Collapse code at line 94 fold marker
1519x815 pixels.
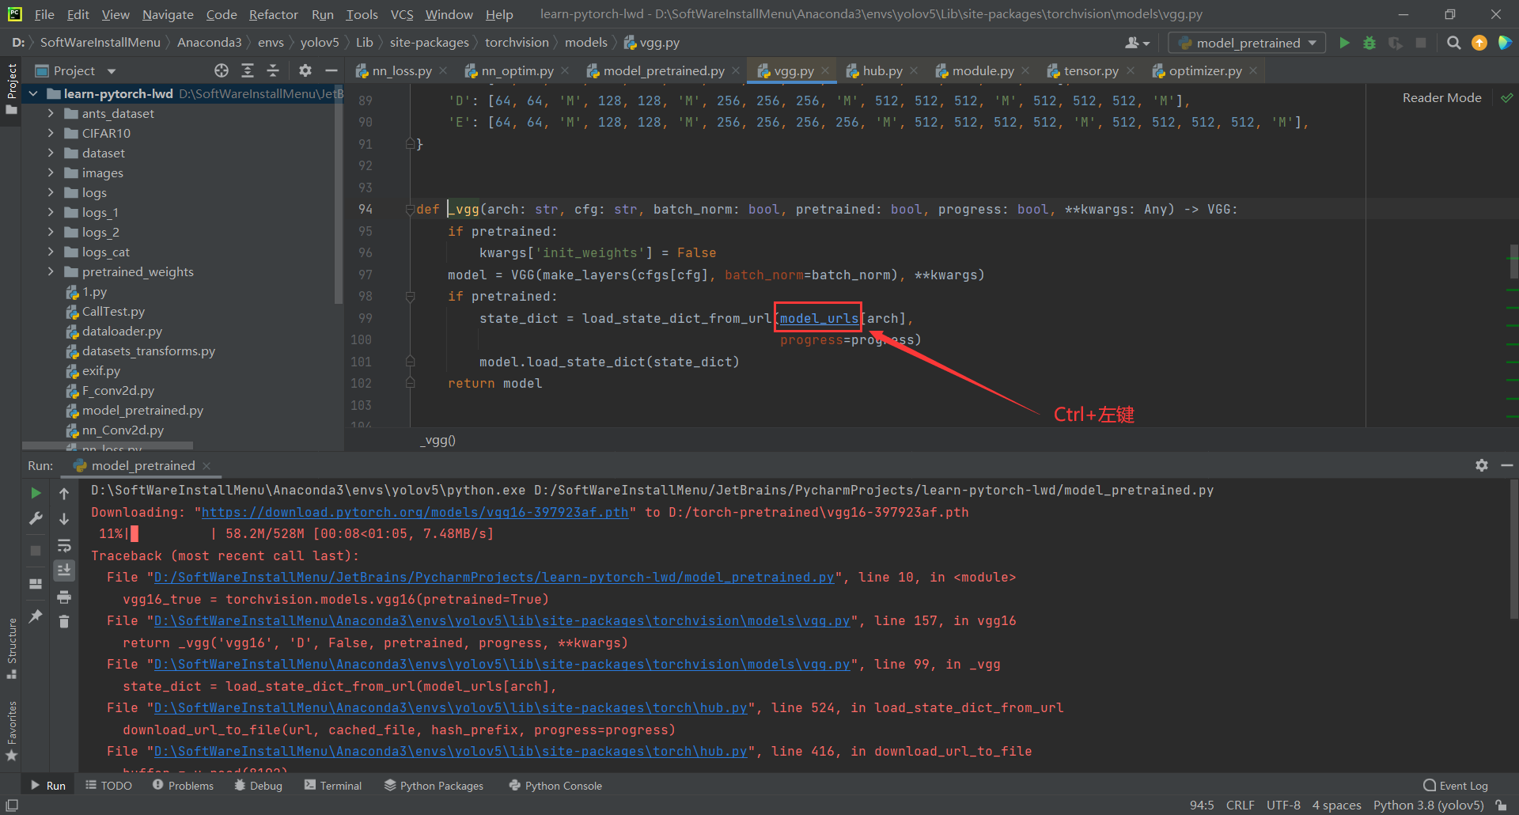[x=410, y=210]
